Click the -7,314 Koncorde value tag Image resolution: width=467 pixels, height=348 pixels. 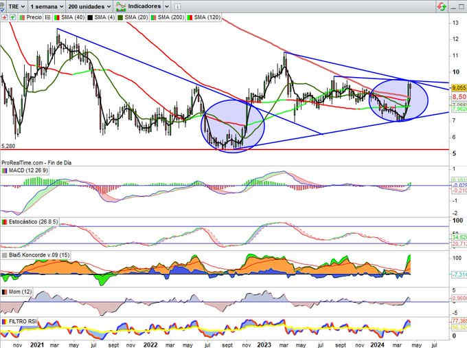(x=459, y=274)
